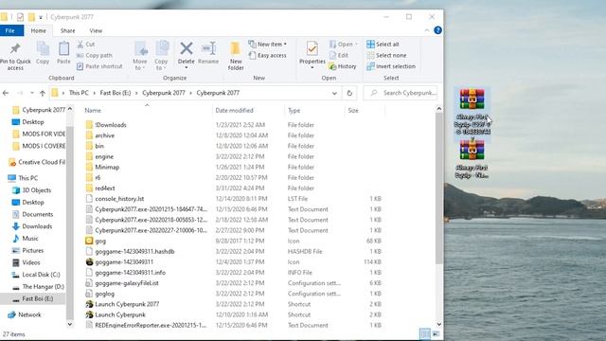Select Creative Cloud Files in sidebar
The height and width of the screenshot is (341, 606).
(x=37, y=162)
